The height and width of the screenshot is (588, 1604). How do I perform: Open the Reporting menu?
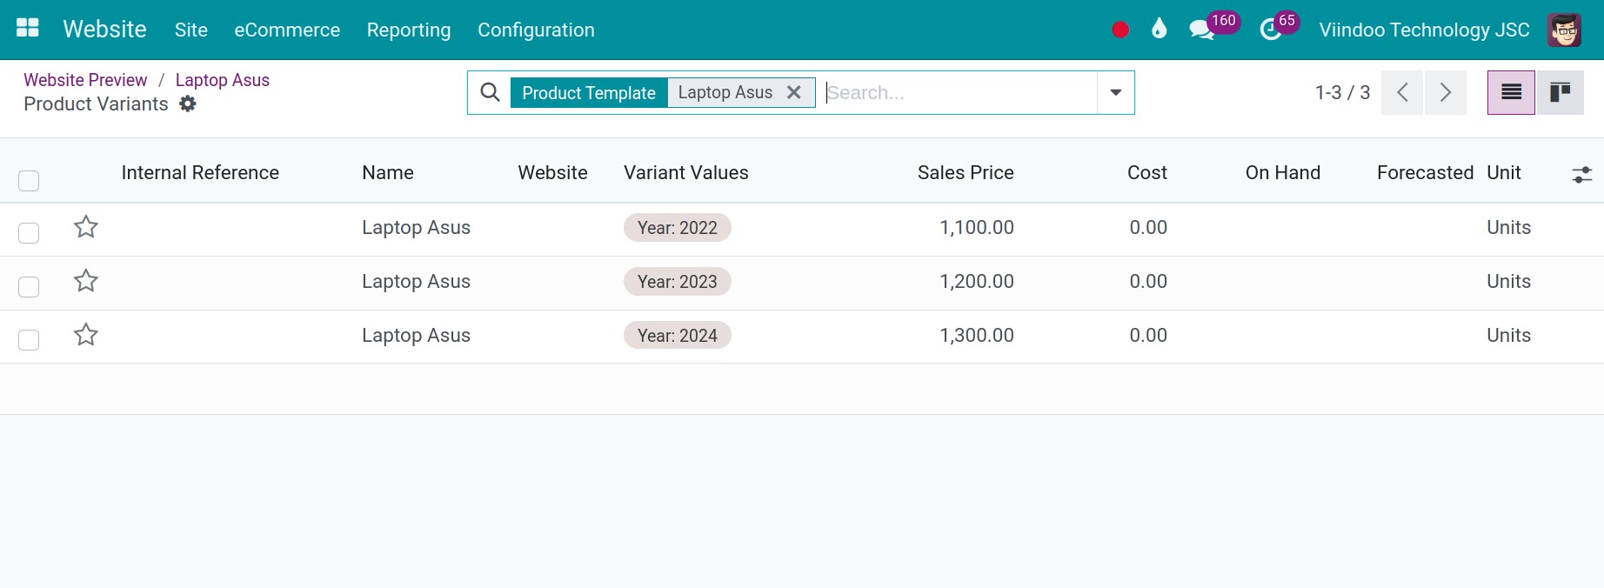(x=409, y=30)
